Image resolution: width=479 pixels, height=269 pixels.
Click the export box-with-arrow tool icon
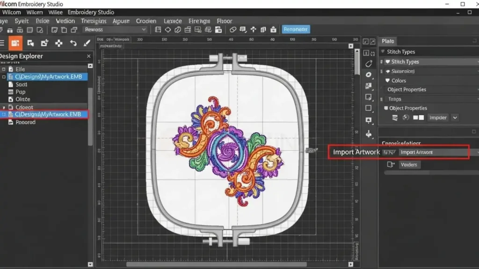[x=44, y=43]
